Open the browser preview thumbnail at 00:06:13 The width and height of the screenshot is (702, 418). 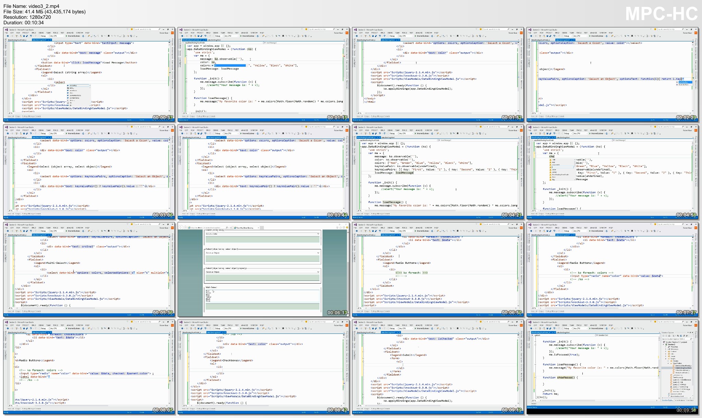click(264, 270)
